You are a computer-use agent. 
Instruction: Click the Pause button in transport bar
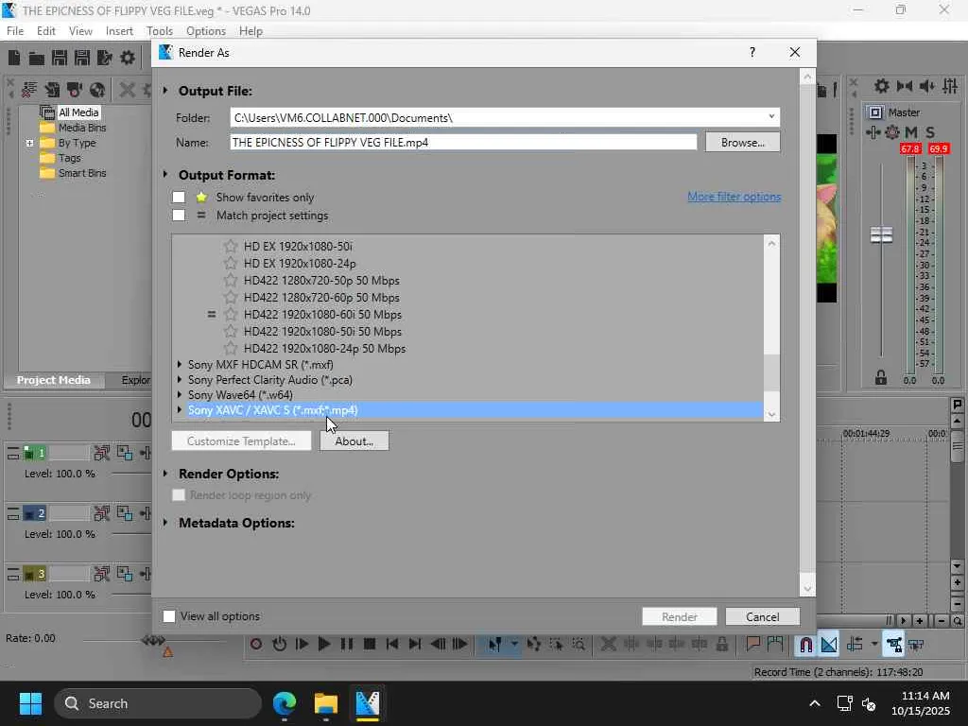click(347, 644)
